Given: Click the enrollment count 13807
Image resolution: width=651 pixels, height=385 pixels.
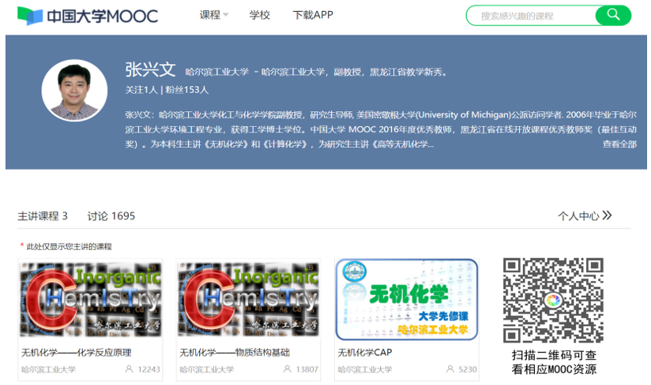Looking at the screenshot, I should (x=307, y=369).
